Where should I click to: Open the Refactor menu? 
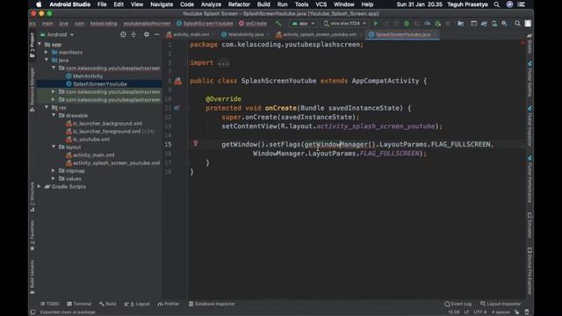(239, 4)
